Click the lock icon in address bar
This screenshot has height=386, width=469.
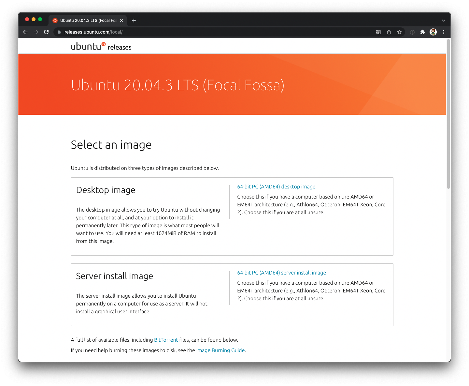click(x=59, y=32)
